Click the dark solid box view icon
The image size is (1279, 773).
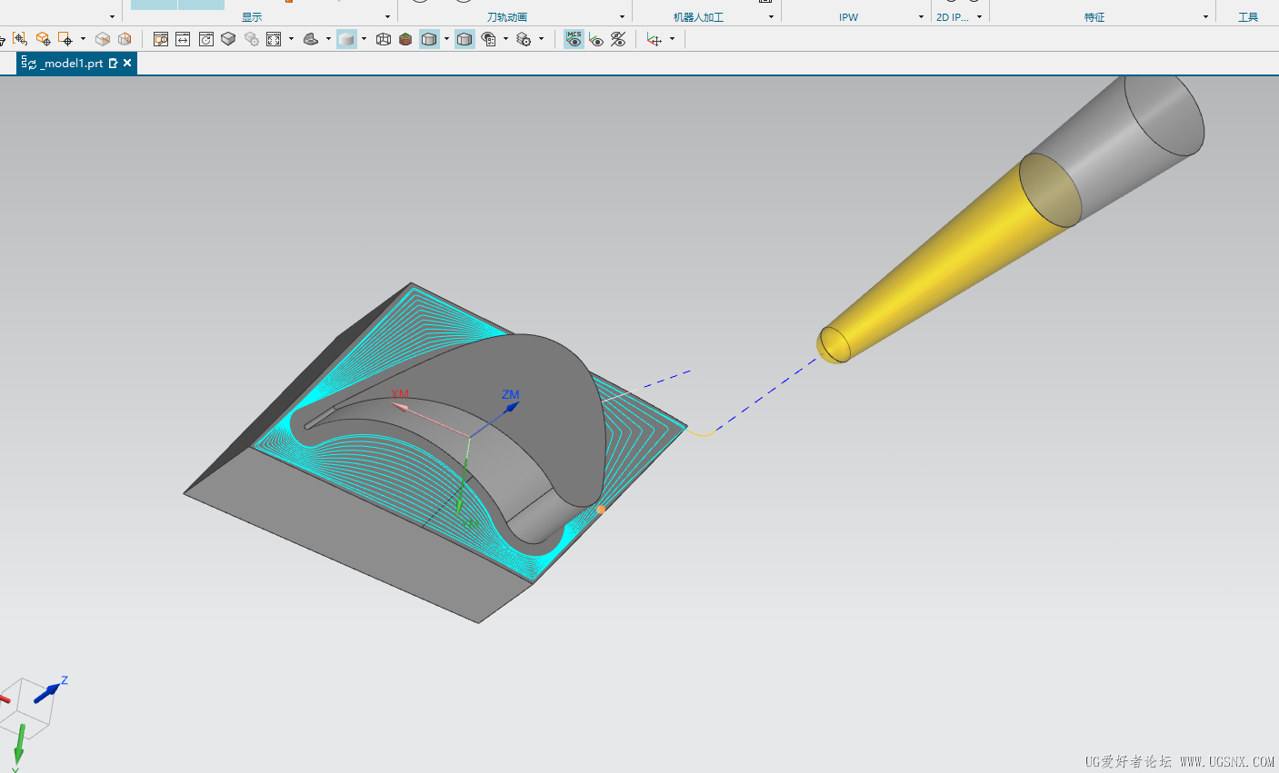tap(228, 39)
